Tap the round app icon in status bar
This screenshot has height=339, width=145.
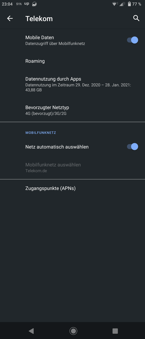click(34, 4)
